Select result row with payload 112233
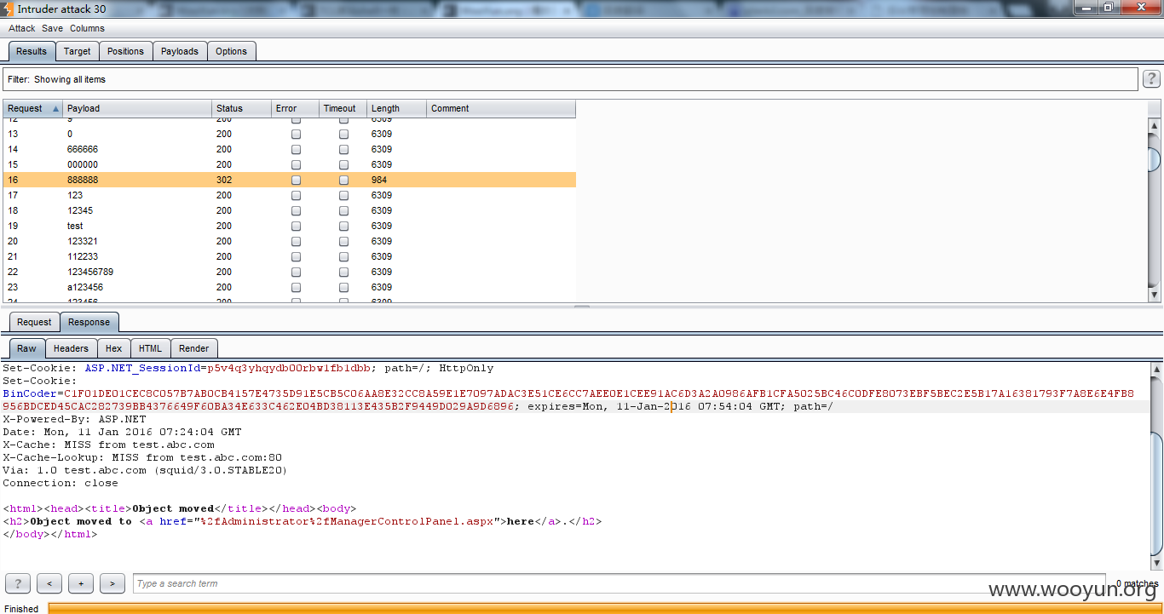Screen dimensions: 1164x614 (x=290, y=256)
